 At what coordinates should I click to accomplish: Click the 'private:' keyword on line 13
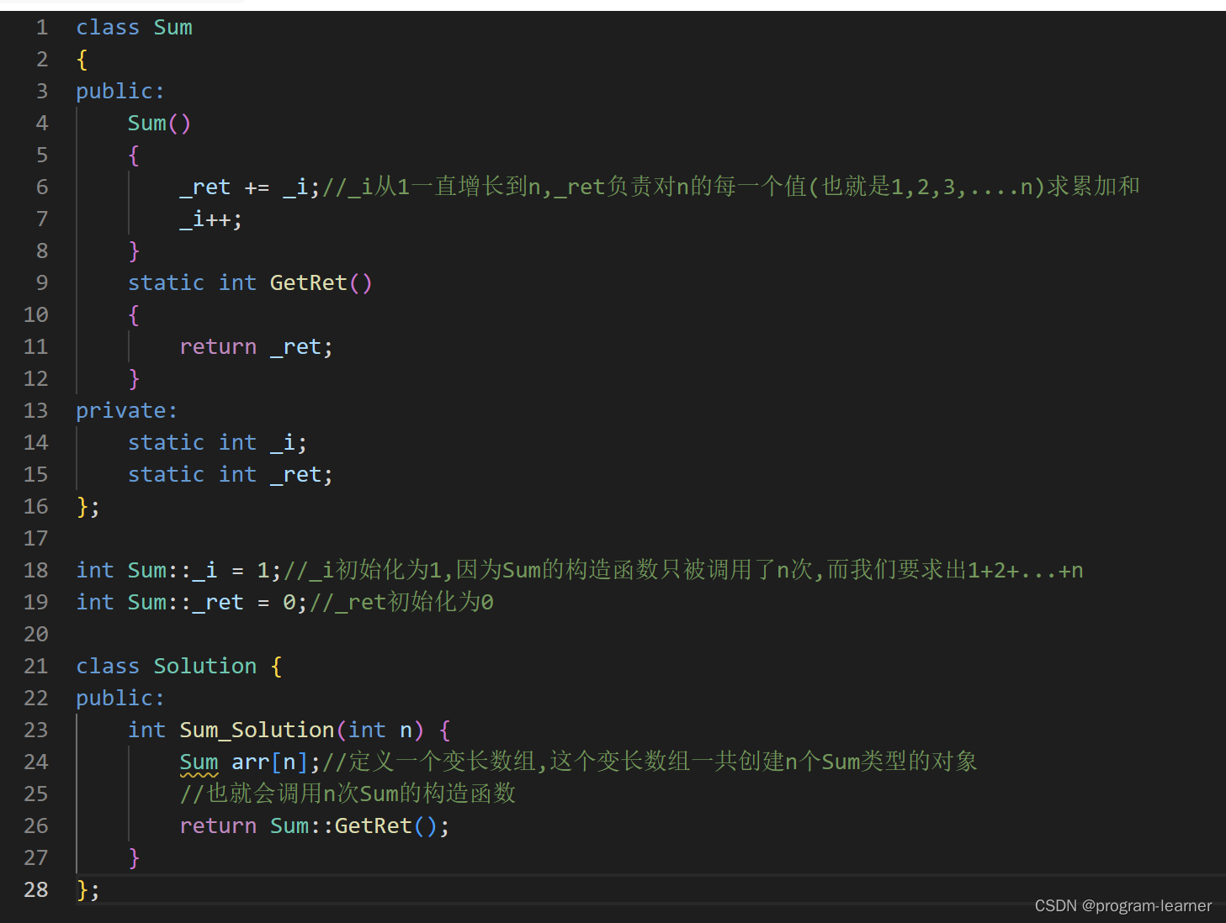pos(127,411)
